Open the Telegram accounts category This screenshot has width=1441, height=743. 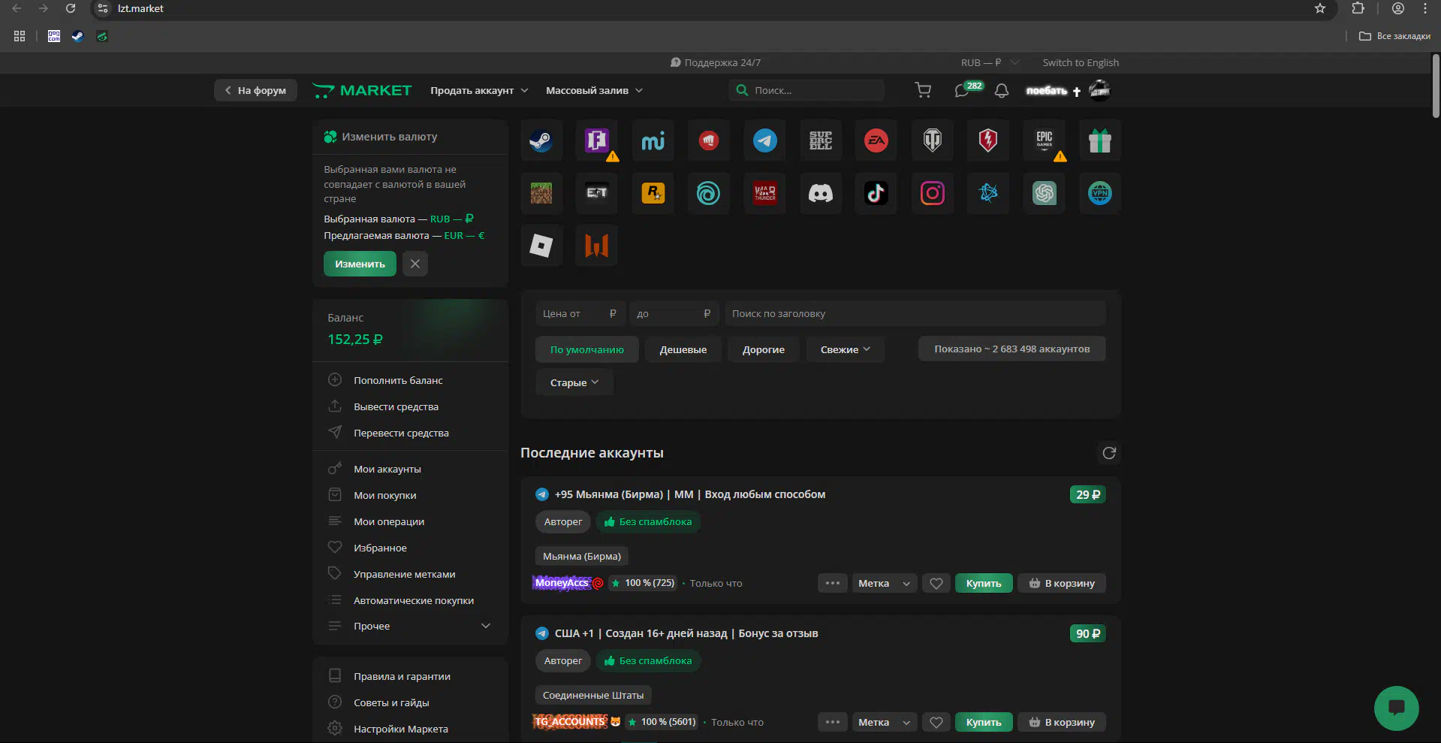765,140
